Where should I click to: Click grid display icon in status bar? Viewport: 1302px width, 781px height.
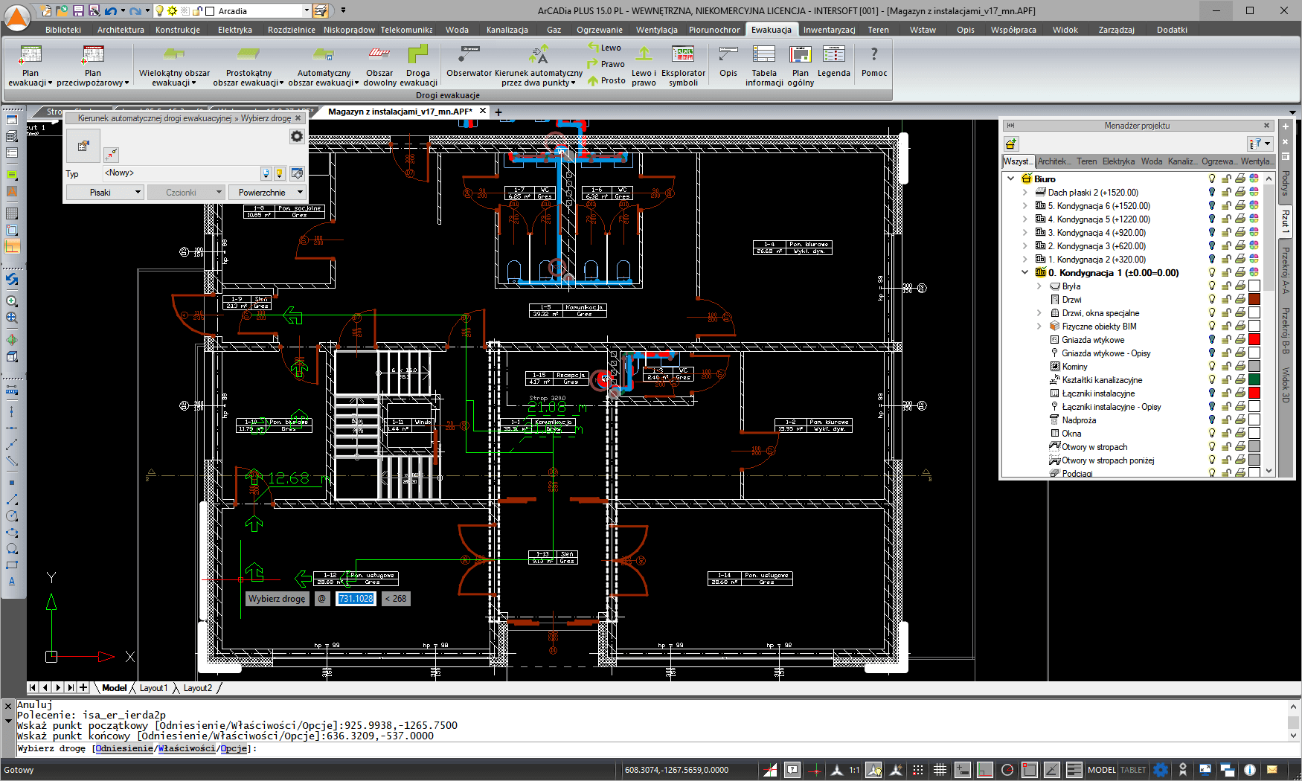point(940,770)
